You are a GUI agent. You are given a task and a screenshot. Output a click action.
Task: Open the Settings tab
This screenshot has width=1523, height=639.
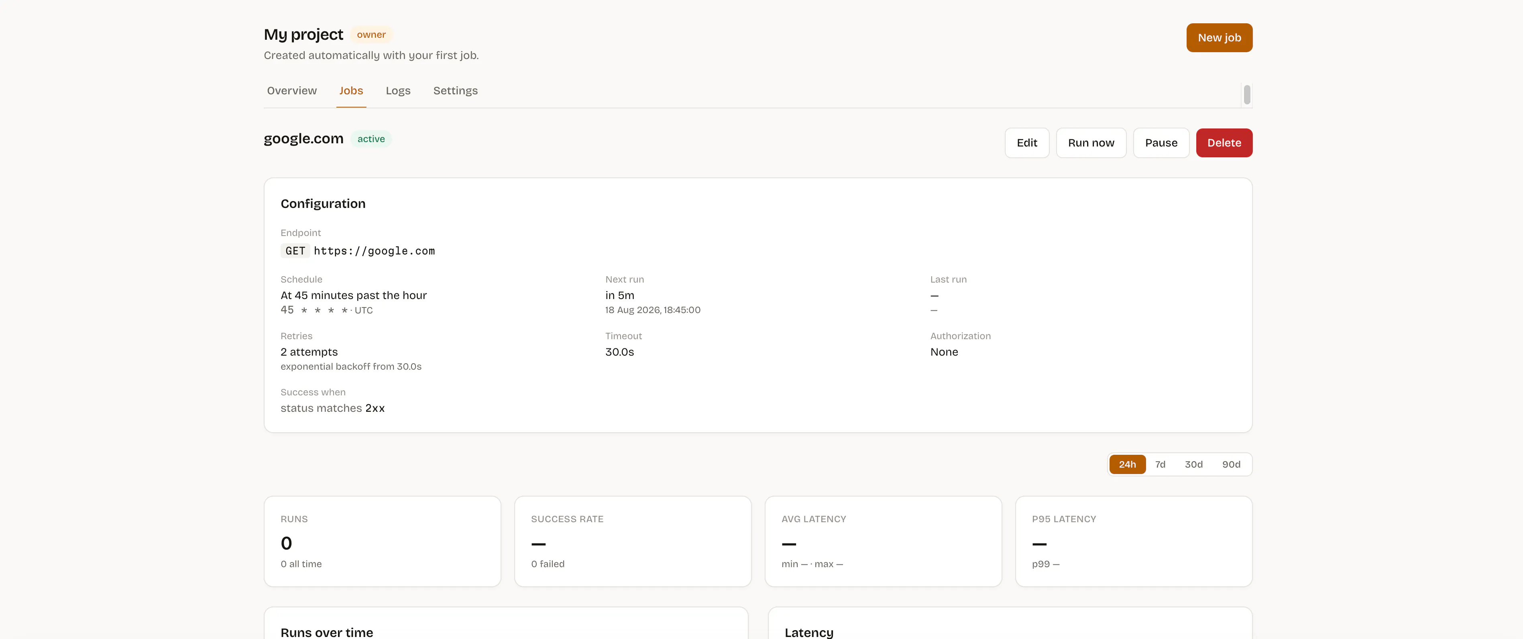pyautogui.click(x=455, y=91)
